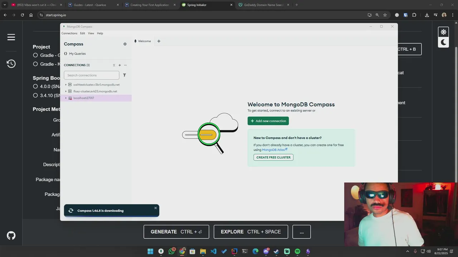
Task: Expand calittestcluster.r3br1.mongodb.net connection
Action: click(66, 85)
